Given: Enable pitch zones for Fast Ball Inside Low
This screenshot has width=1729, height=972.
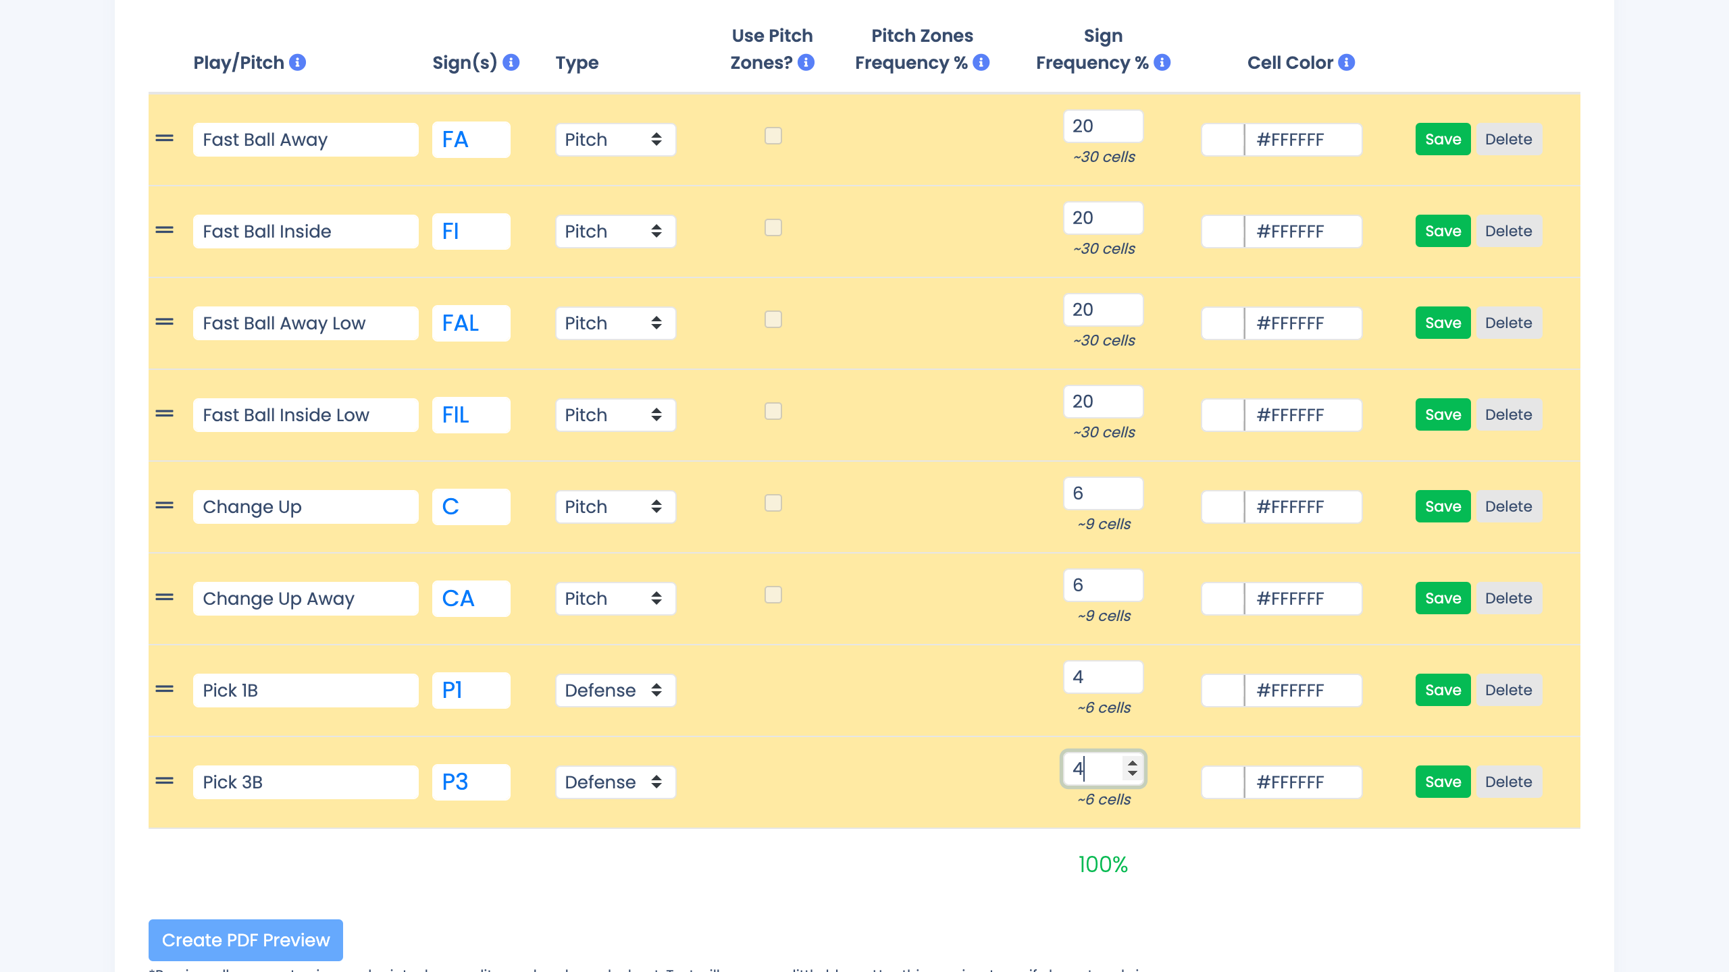Looking at the screenshot, I should pos(773,411).
